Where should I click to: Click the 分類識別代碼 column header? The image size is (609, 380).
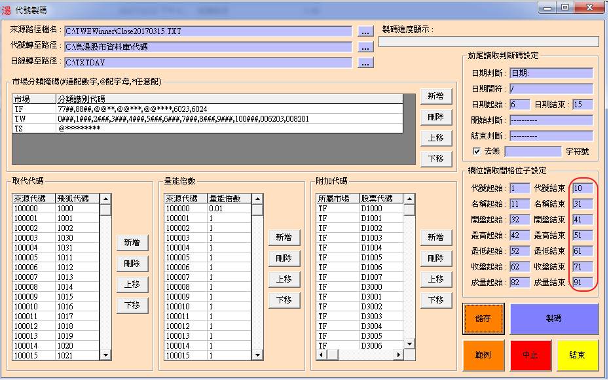pos(229,99)
